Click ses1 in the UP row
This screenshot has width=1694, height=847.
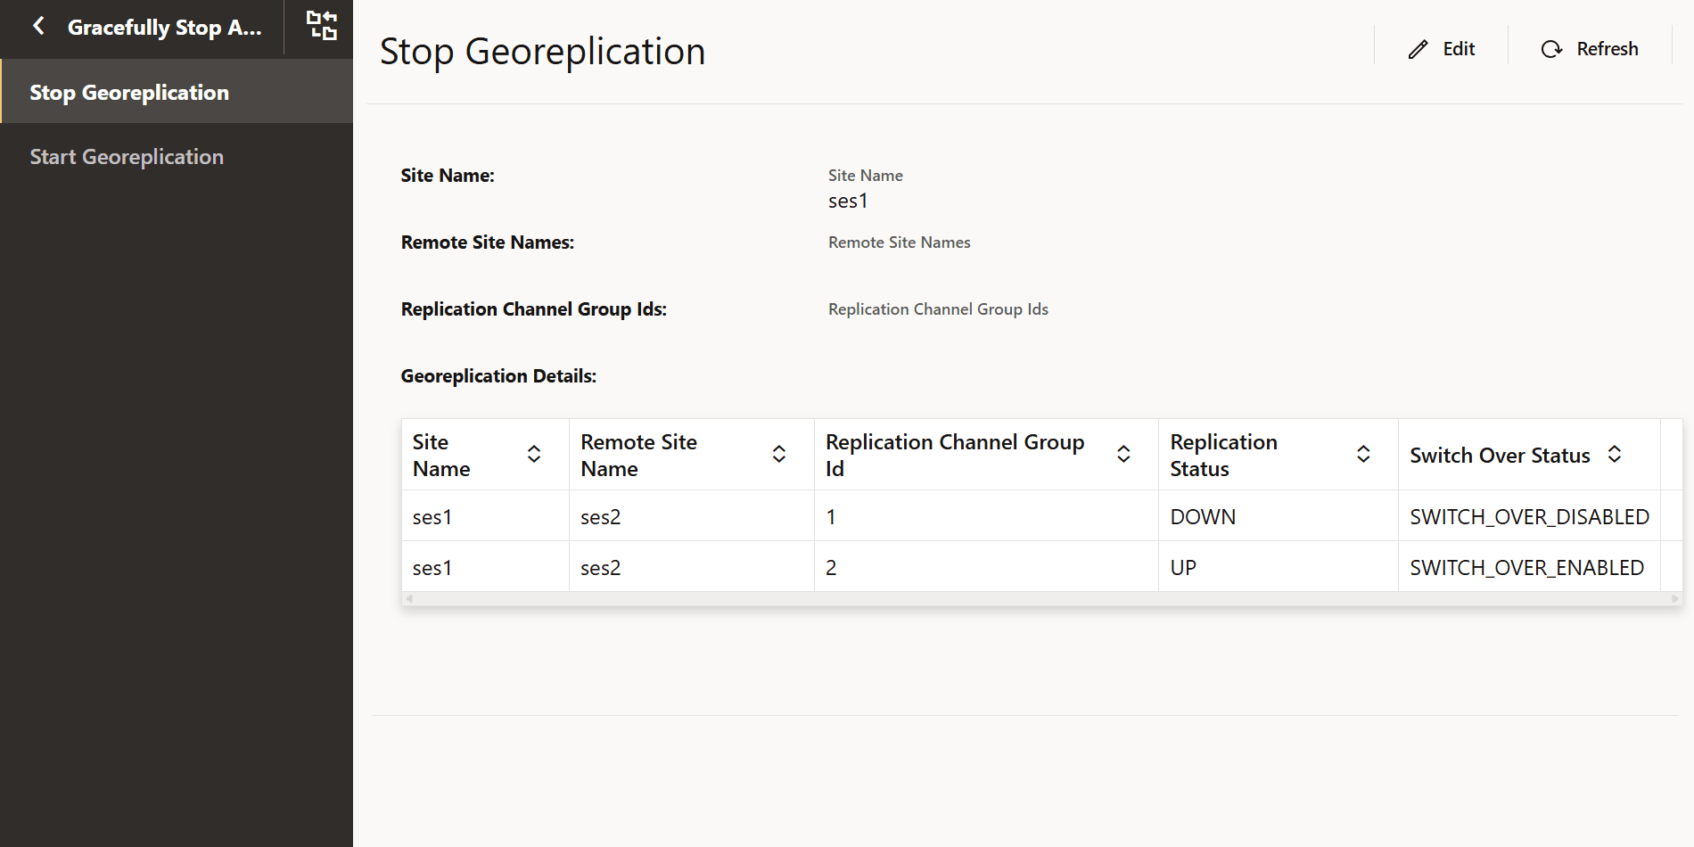(485, 567)
